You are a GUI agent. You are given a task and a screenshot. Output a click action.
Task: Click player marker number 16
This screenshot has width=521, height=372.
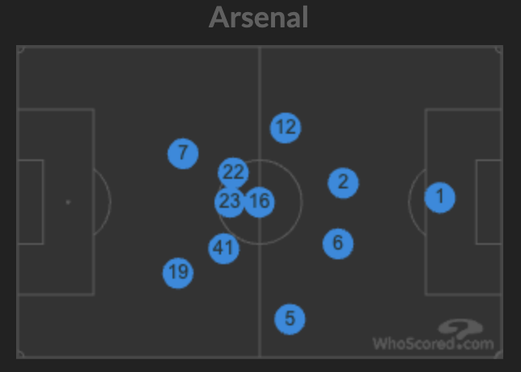[260, 201]
